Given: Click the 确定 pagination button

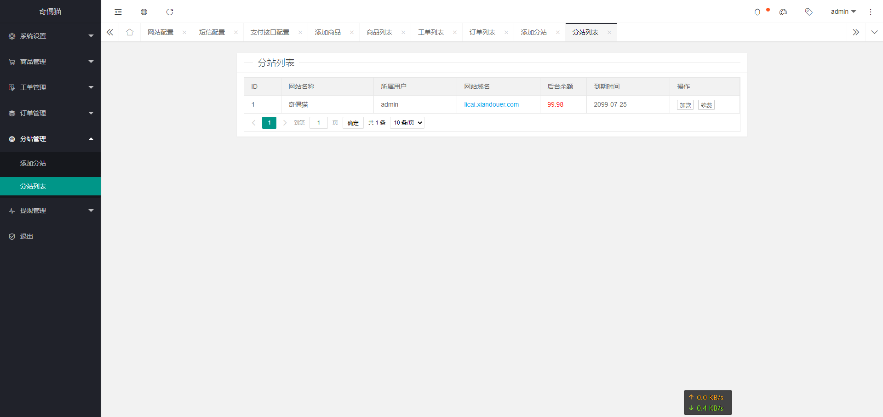Looking at the screenshot, I should coord(353,123).
